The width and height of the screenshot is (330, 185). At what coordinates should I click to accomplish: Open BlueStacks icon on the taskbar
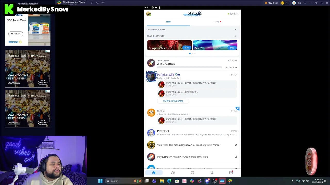tap(230, 181)
